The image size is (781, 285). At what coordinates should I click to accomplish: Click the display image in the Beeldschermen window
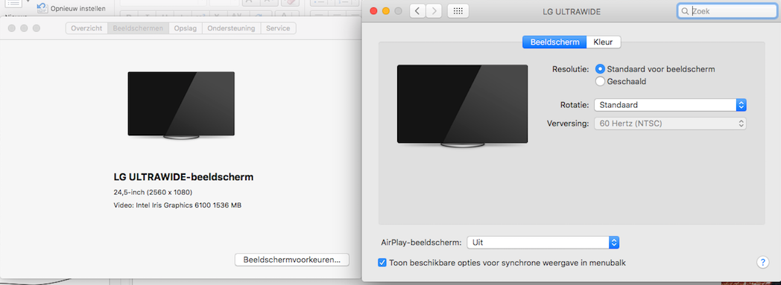coord(181,106)
